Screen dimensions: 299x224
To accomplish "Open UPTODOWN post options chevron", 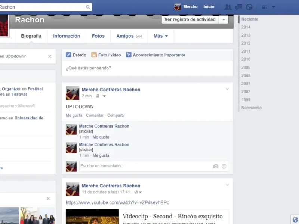I will tap(227, 89).
